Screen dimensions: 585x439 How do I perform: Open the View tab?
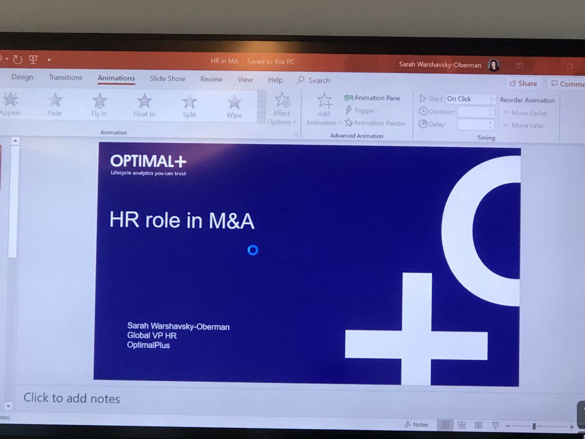(x=245, y=80)
